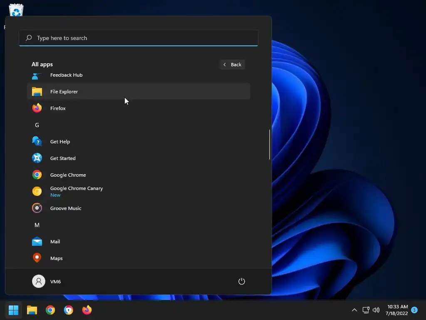The width and height of the screenshot is (426, 320).
Task: Jump to letter M section header
Action: pyautogui.click(x=37, y=225)
